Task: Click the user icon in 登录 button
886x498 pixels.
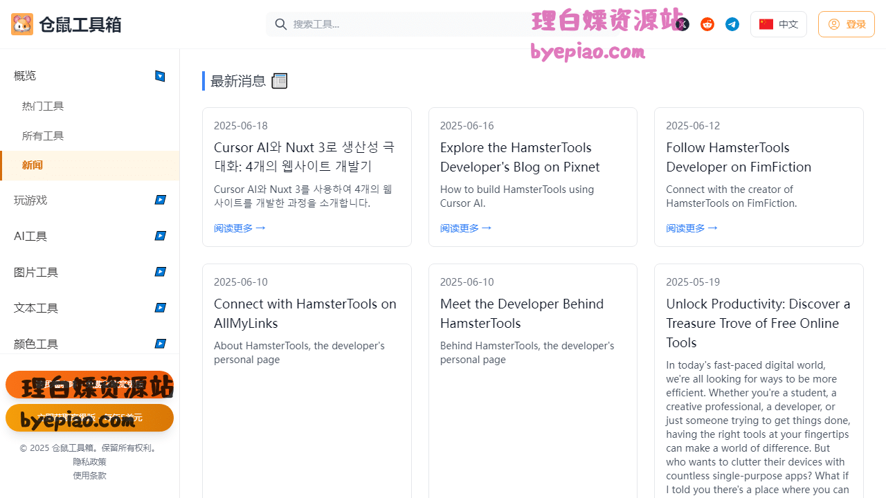Action: pos(834,24)
